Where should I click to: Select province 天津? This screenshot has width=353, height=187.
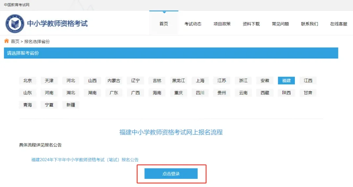[49, 81]
